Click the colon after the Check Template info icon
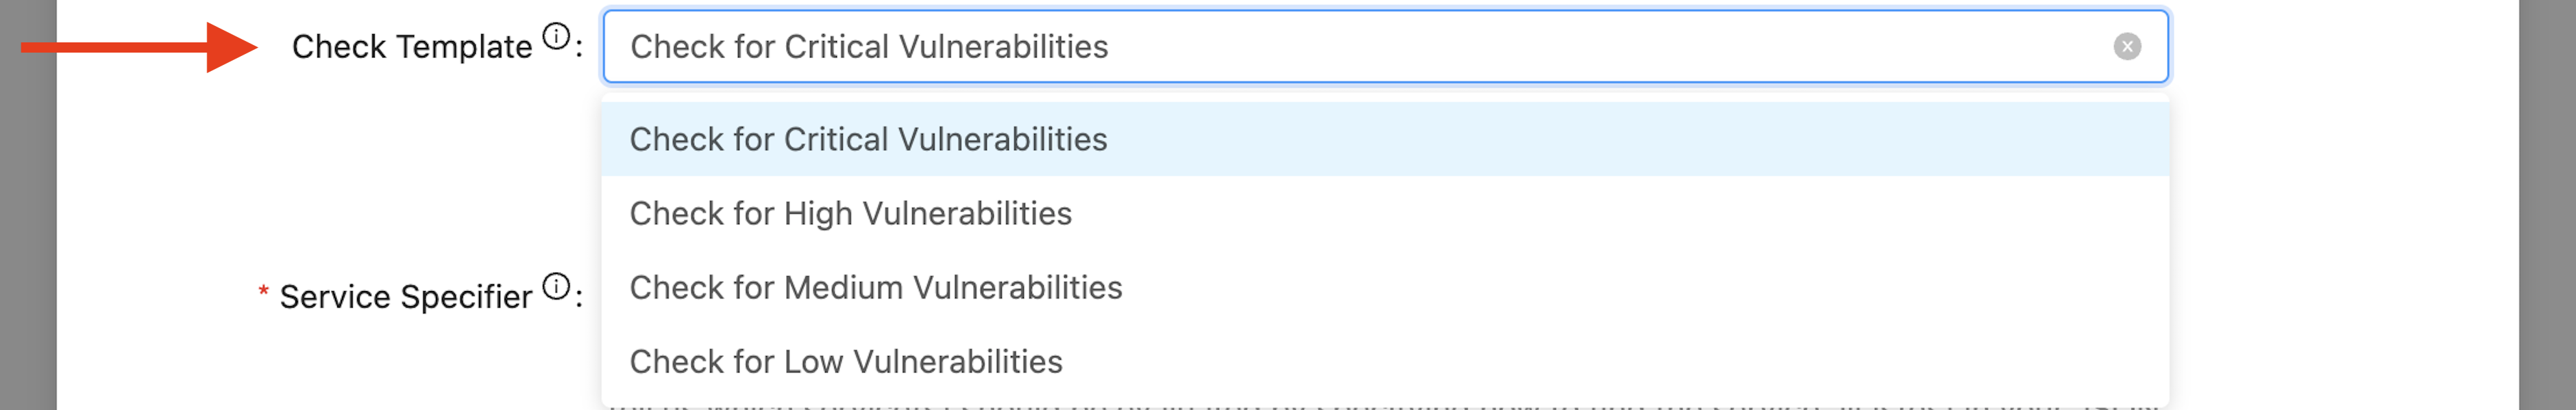2576x410 pixels. (579, 47)
